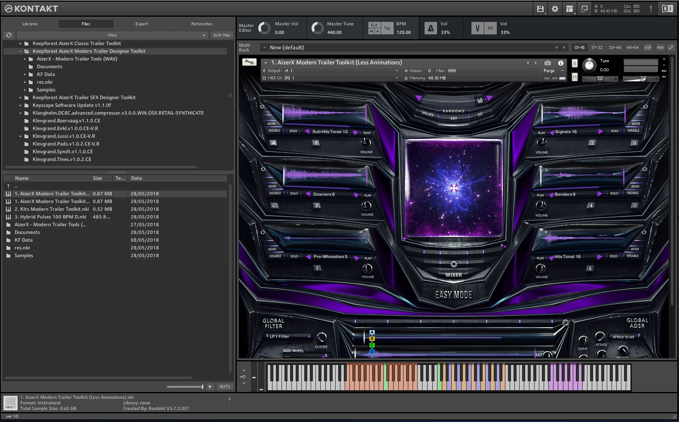679x422 pixels.
Task: Adjust the browser audition volume slider
Action: click(185, 387)
